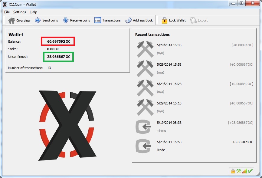
Task: Click the Receive coins download icon
Action: [x=65, y=20]
